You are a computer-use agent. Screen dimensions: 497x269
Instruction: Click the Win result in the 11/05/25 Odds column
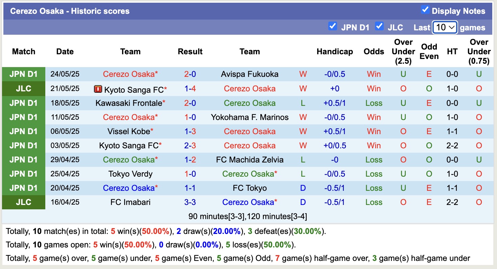pos(374,117)
